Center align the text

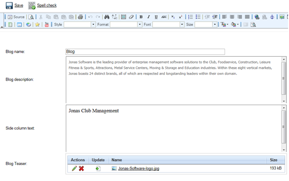point(232,17)
